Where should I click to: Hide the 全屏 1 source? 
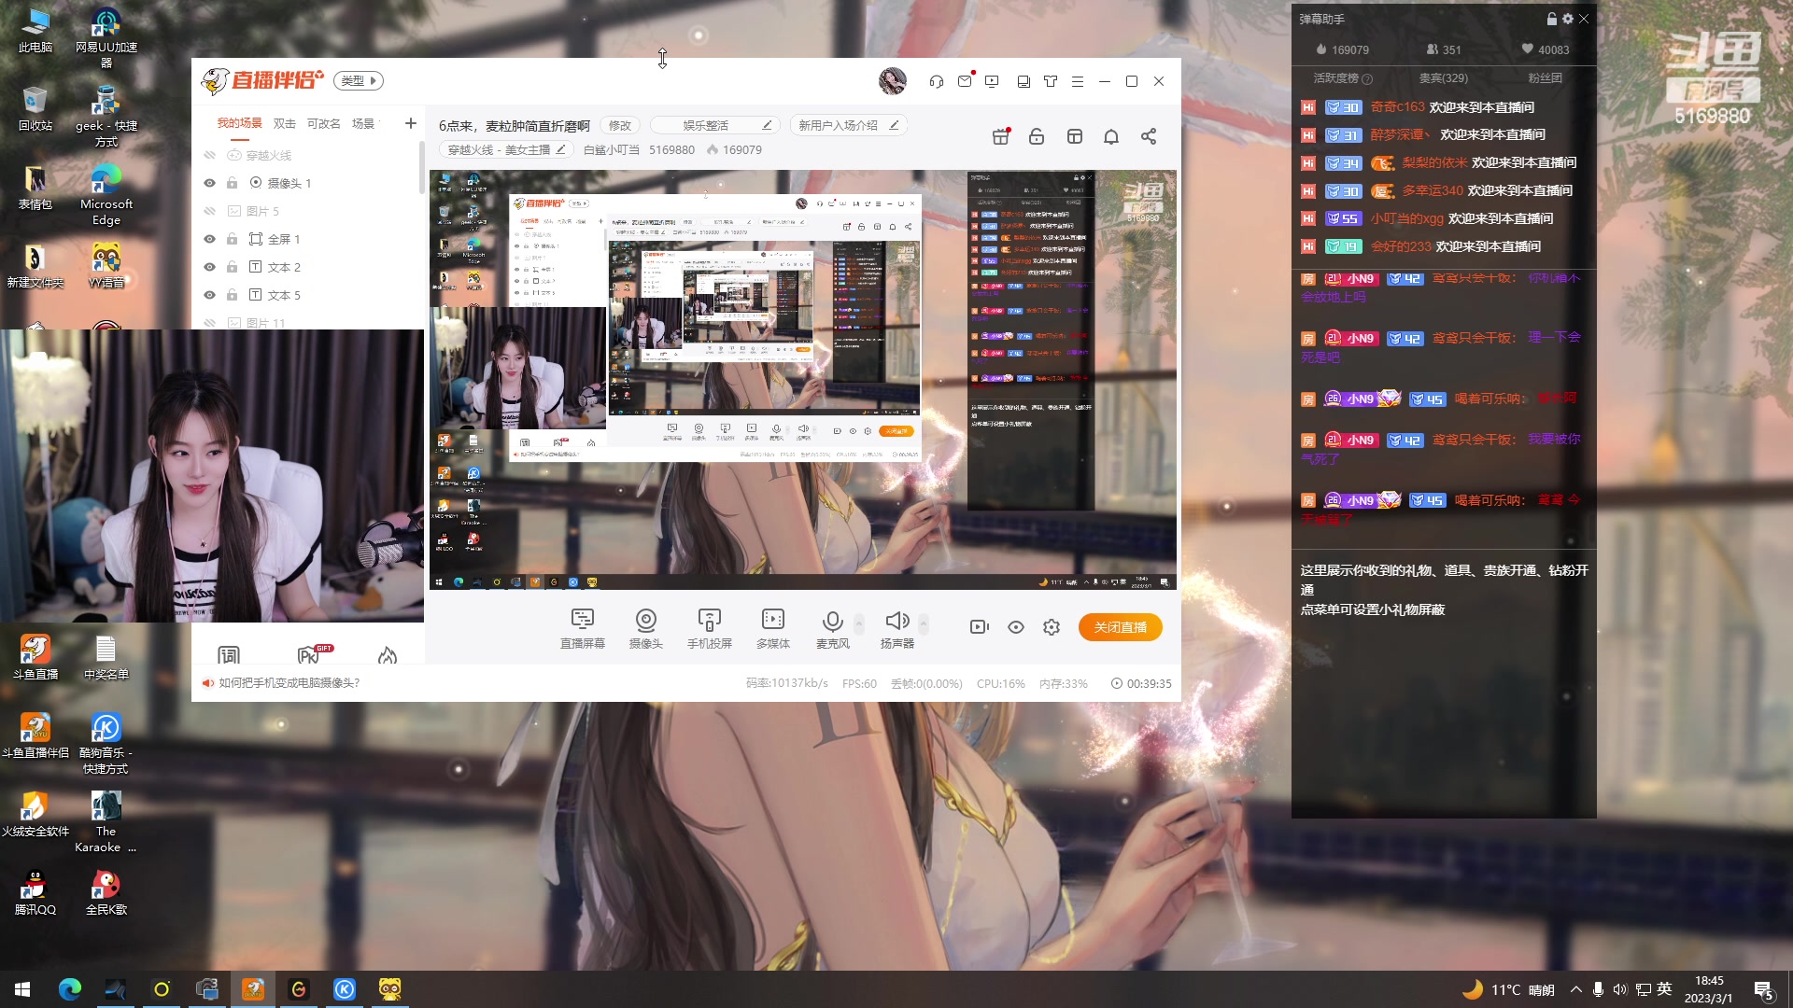(210, 239)
